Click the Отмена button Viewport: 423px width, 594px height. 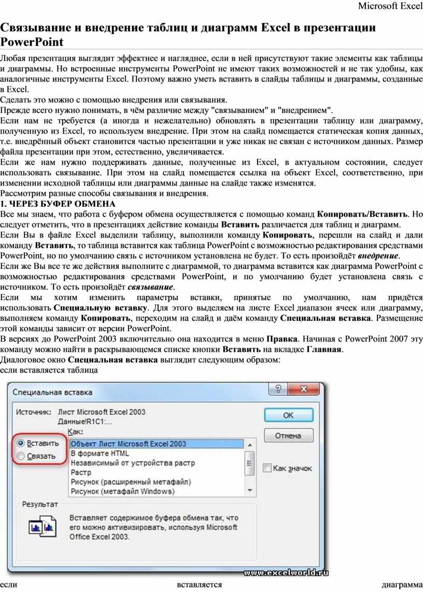(288, 435)
